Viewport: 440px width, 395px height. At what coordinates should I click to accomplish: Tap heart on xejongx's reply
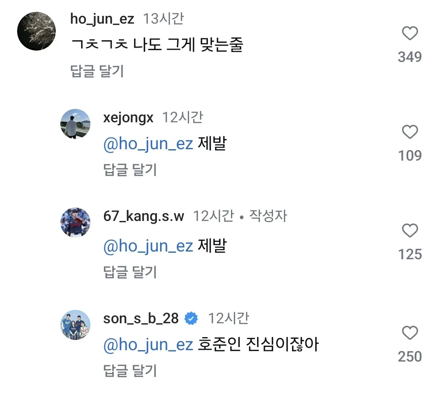tap(410, 132)
